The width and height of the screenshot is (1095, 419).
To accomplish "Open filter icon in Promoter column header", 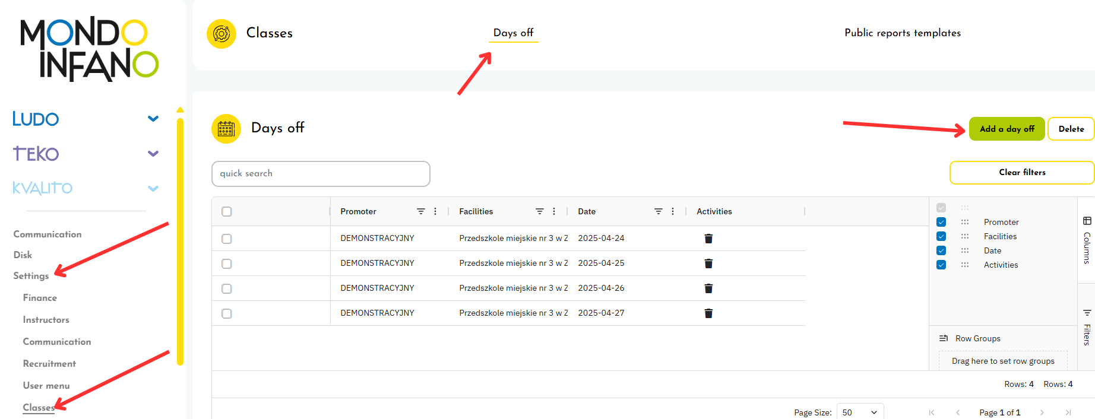I will [420, 211].
